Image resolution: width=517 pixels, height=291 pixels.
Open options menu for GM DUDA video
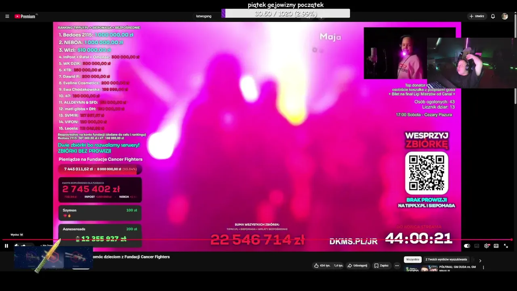[x=483, y=267]
